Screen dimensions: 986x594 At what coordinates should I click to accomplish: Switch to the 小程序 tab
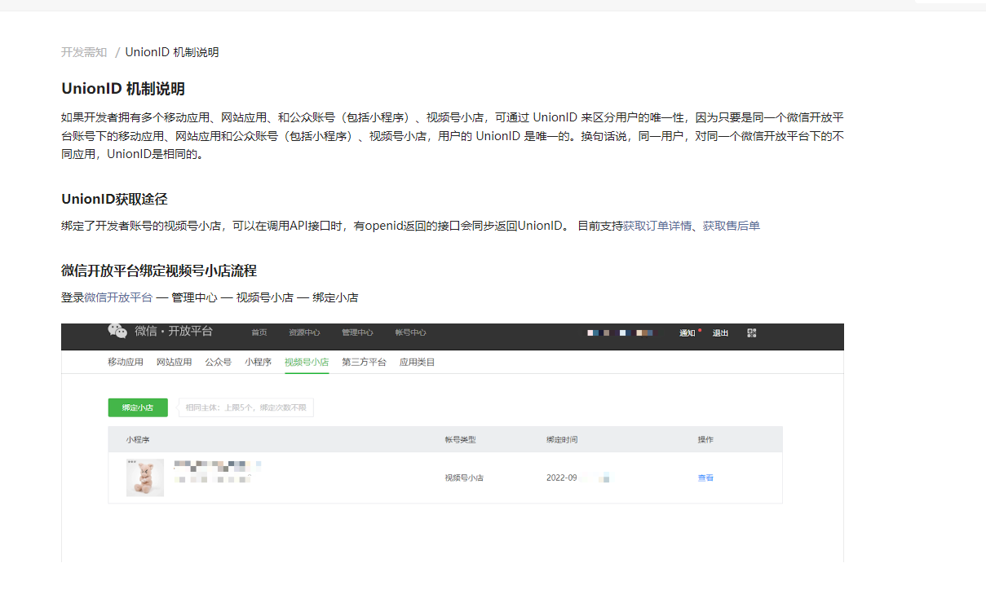(x=258, y=362)
